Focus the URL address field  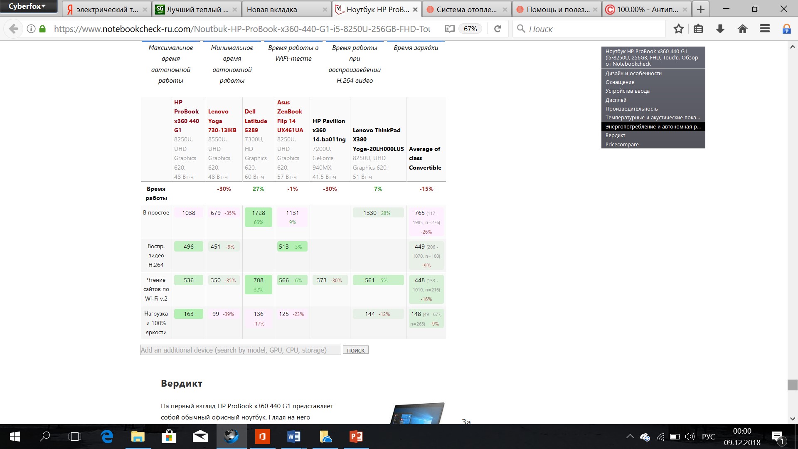tap(242, 29)
